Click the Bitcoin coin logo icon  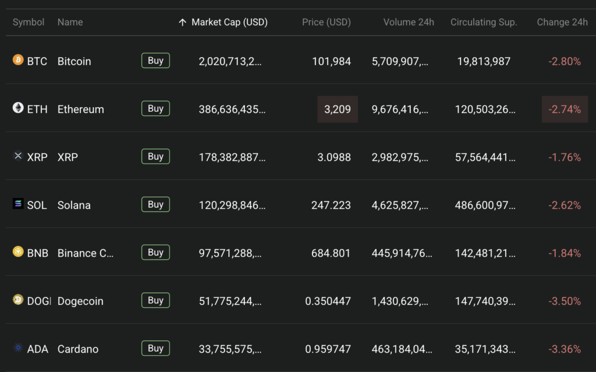point(18,60)
